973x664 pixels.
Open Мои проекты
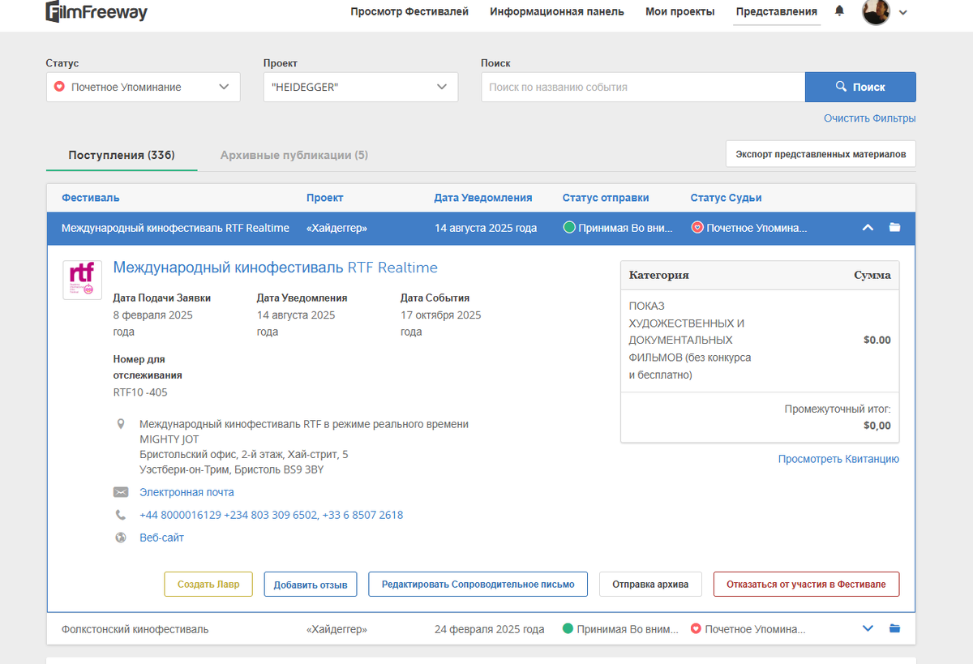point(679,11)
